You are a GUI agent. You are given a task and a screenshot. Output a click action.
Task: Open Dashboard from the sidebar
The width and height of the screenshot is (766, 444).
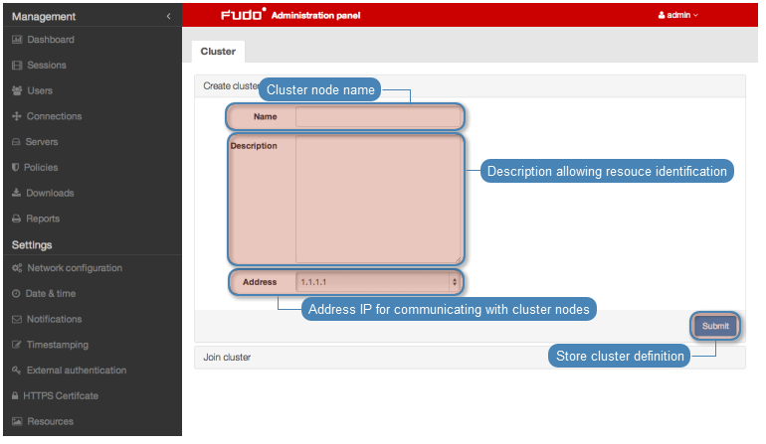51,40
